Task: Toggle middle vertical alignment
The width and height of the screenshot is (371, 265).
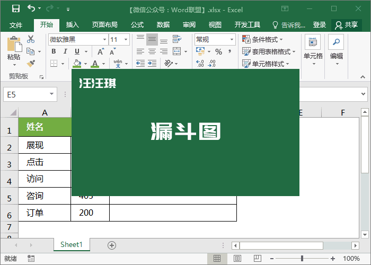Action: coord(152,39)
